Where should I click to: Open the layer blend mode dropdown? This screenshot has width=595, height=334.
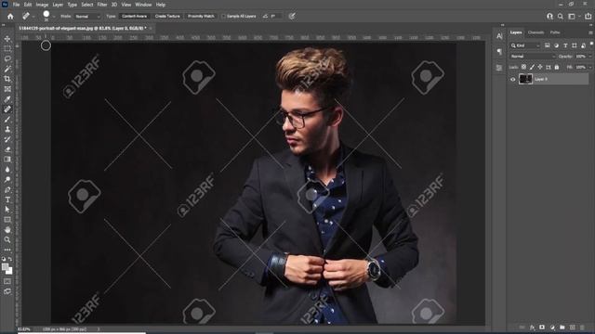tap(532, 57)
